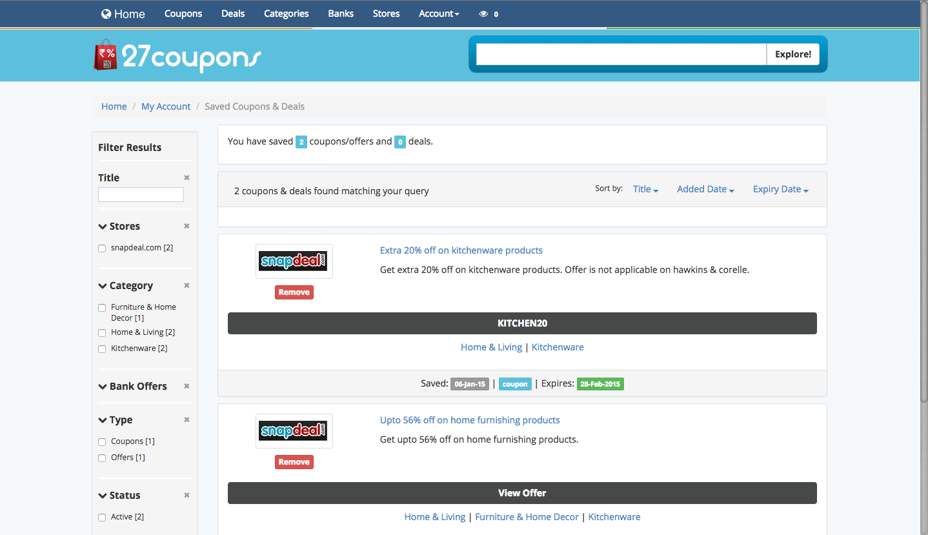Clear the Bank Offers filter x icon
The image size is (928, 535).
(x=187, y=386)
